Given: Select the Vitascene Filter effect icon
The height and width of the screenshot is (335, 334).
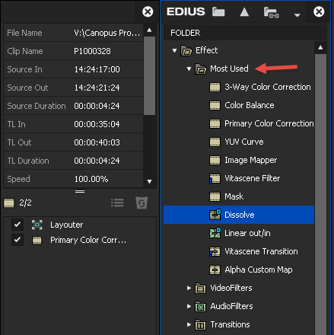Looking at the screenshot, I should tap(215, 178).
